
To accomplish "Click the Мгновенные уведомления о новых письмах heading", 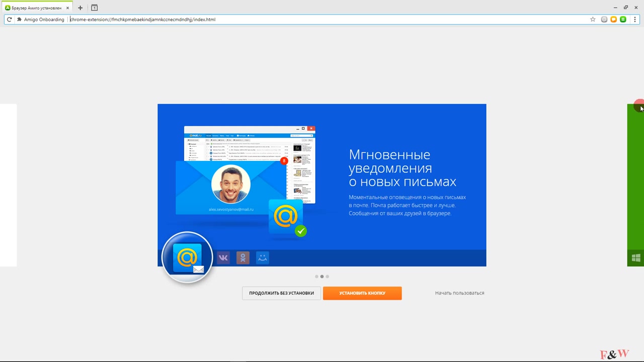I will [403, 168].
